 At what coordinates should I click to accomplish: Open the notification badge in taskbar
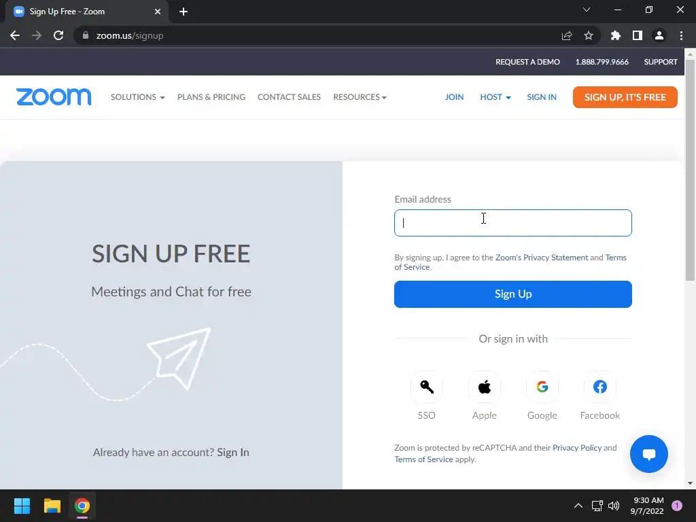coord(677,506)
